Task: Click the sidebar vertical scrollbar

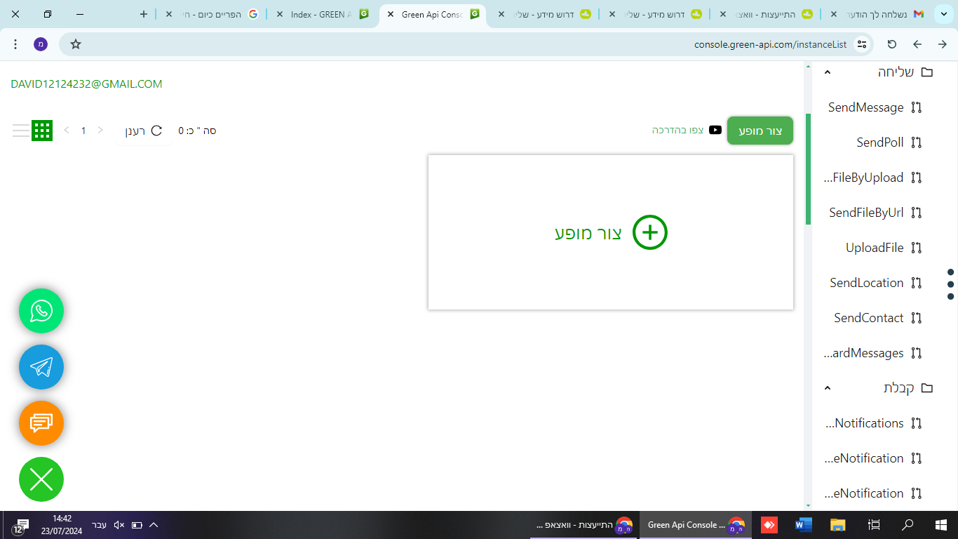Action: [808, 168]
